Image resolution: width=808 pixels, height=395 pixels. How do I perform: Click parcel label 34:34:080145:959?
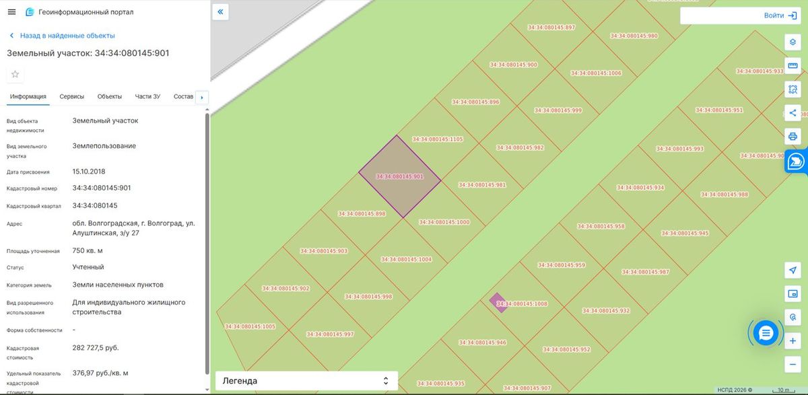pos(562,265)
